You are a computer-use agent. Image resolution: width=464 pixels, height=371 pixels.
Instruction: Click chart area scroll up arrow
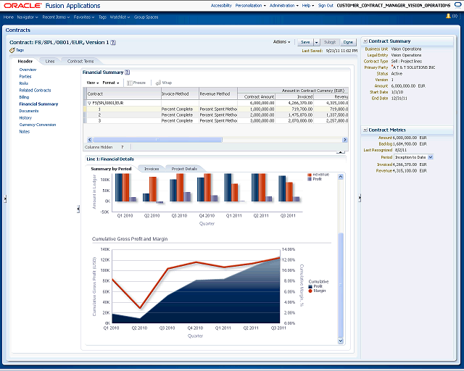341,177
